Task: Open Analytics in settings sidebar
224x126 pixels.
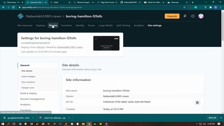Action: click(x=38, y=104)
